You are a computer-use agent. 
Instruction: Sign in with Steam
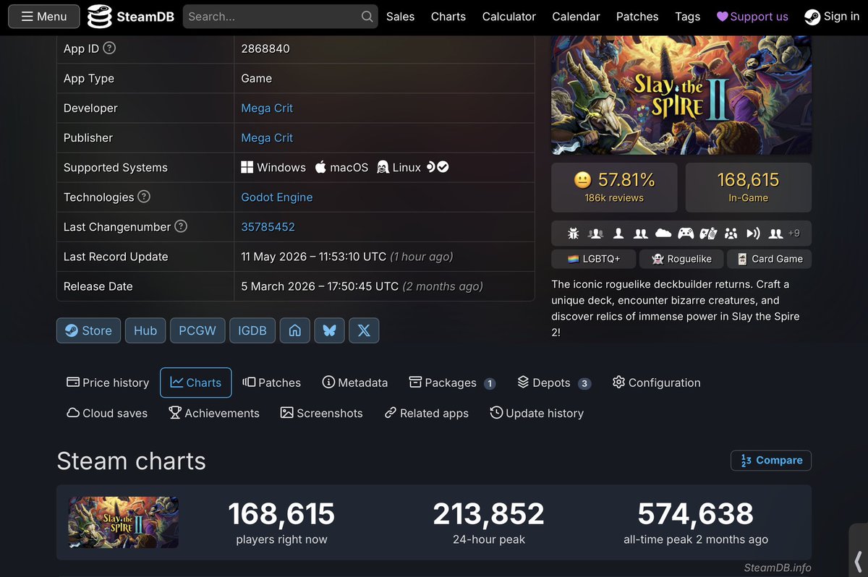click(x=832, y=17)
